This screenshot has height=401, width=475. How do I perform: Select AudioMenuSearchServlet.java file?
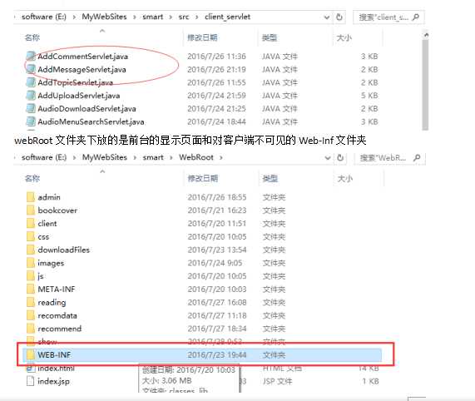coord(91,121)
